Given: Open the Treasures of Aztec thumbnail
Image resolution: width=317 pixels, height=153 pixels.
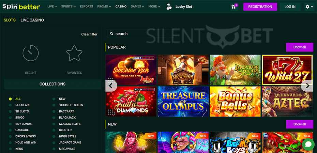Looking at the screenshot, I should click(287, 102).
